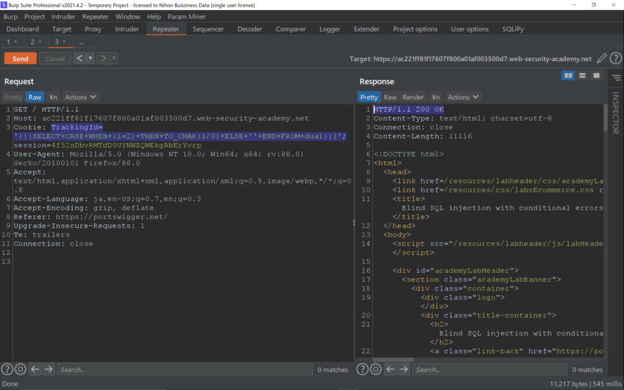Add new Repeater tab via ellipsis
The width and height of the screenshot is (624, 390).
pos(81,42)
